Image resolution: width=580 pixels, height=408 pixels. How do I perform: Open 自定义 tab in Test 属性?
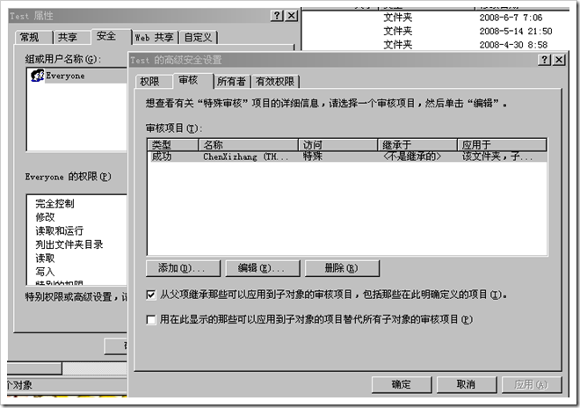point(199,37)
